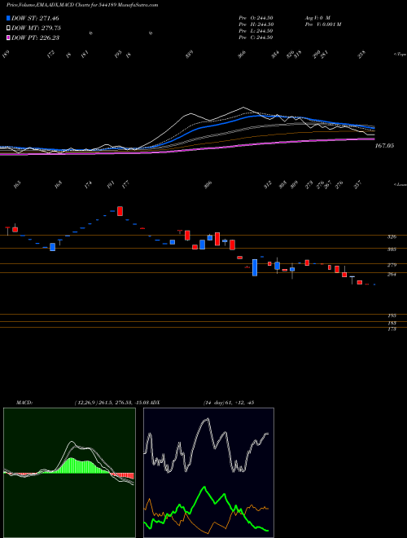This screenshot has height=538, width=407.
Task: Click the ADX '(14 day) 61, +12, -45' text
Action: (x=228, y=403)
